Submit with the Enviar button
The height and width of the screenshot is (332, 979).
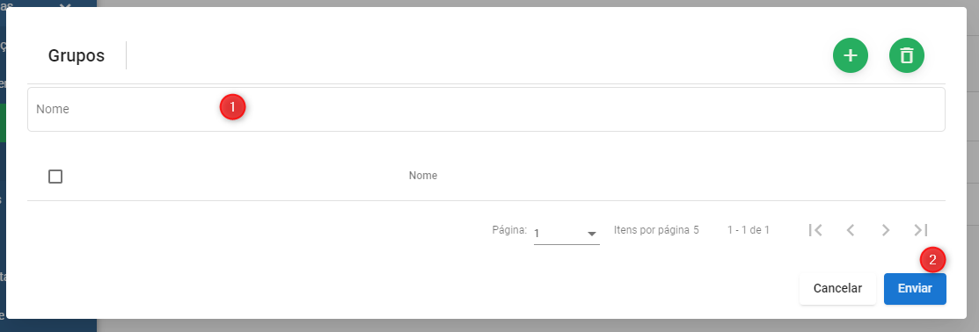[x=915, y=288]
